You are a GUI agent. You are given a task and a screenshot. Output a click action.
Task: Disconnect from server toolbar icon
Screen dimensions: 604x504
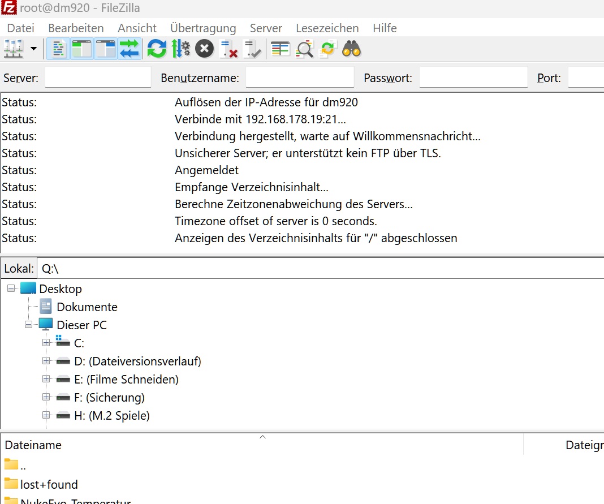228,49
